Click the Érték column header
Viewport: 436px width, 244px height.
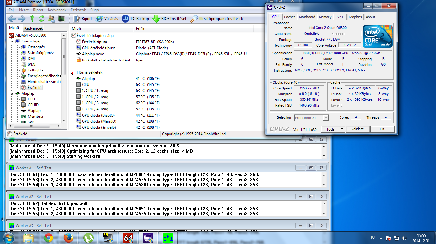tap(194, 28)
